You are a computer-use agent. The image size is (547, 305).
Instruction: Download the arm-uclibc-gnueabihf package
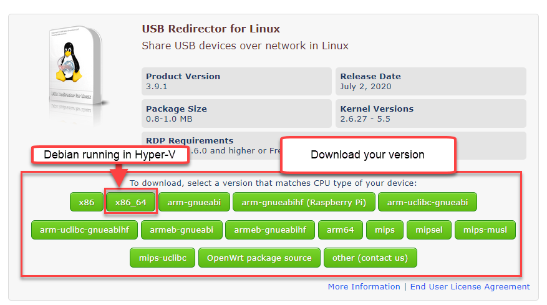coord(84,230)
